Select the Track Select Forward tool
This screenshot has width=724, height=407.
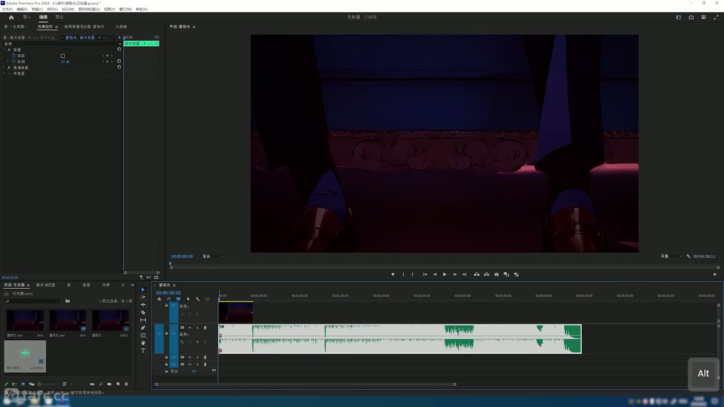(x=143, y=297)
